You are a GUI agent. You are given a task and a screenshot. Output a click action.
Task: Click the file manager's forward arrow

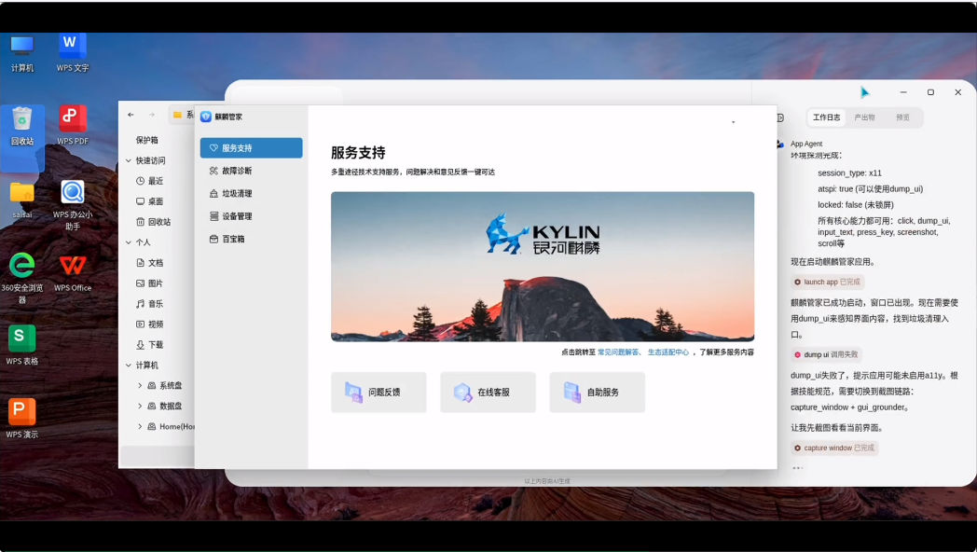coord(151,115)
